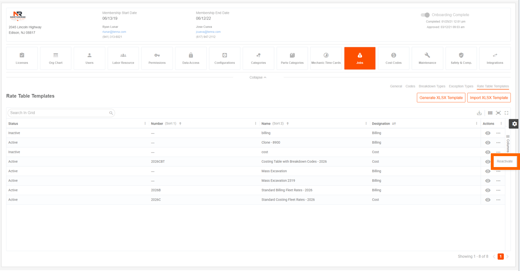The image size is (520, 271).
Task: Expand the Columns side panel
Action: pyautogui.click(x=508, y=144)
